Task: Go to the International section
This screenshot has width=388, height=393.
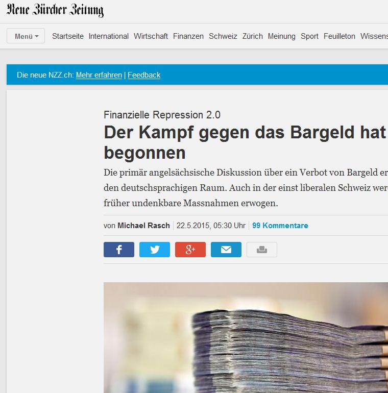Action: pyautogui.click(x=108, y=36)
